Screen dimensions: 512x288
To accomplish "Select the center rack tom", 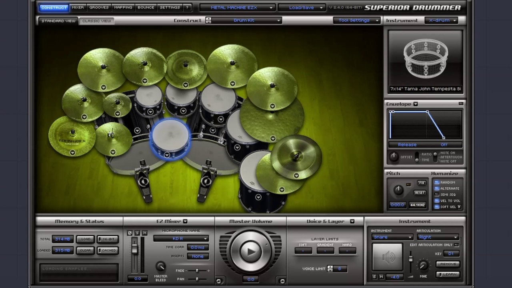I will (182, 98).
